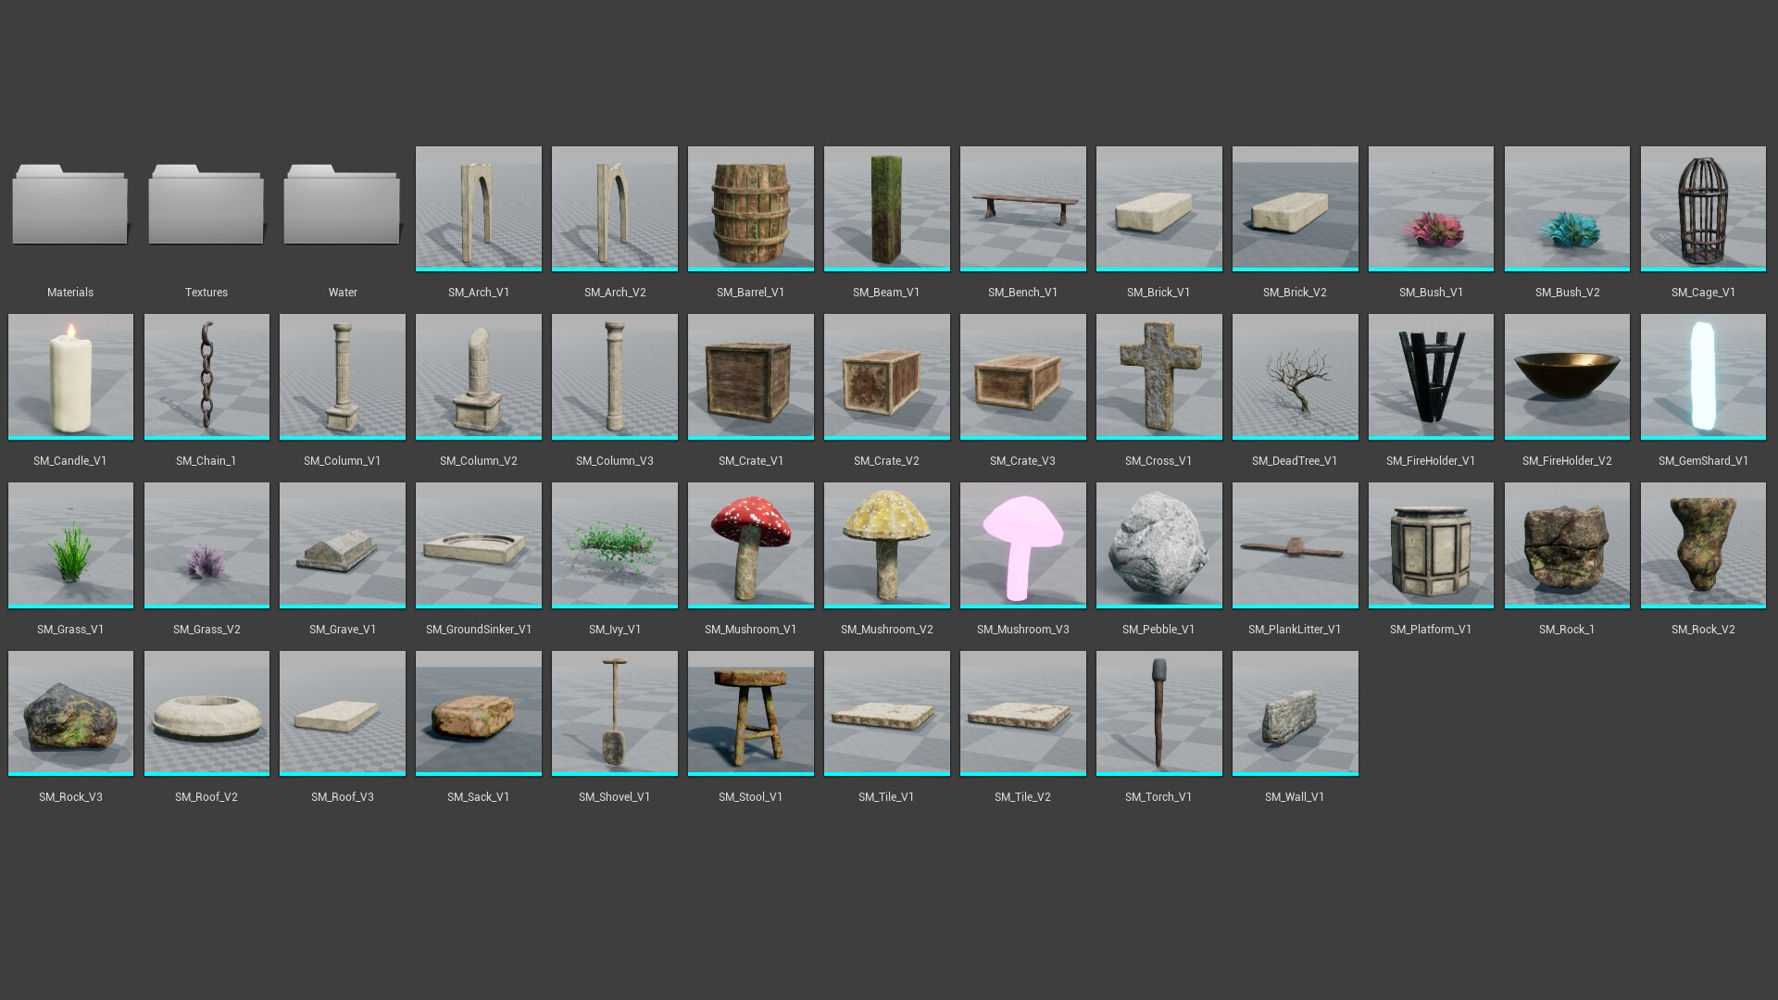Select the SM_Shovel_V1 asset
This screenshot has width=1778, height=1000.
point(615,713)
